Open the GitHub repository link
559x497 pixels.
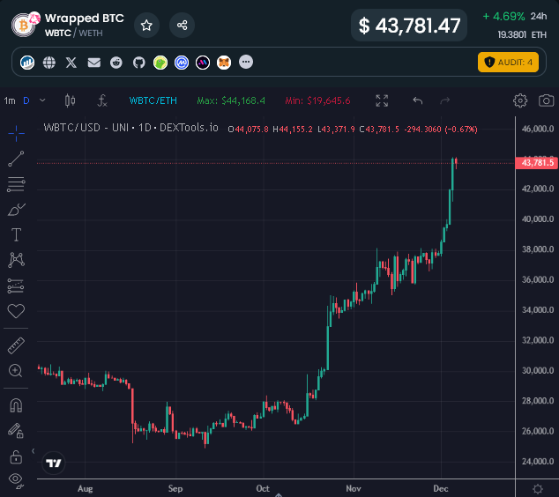[x=139, y=63]
